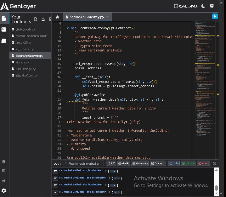
Task: Toggle dark mode moon icon
Action: 203,6
